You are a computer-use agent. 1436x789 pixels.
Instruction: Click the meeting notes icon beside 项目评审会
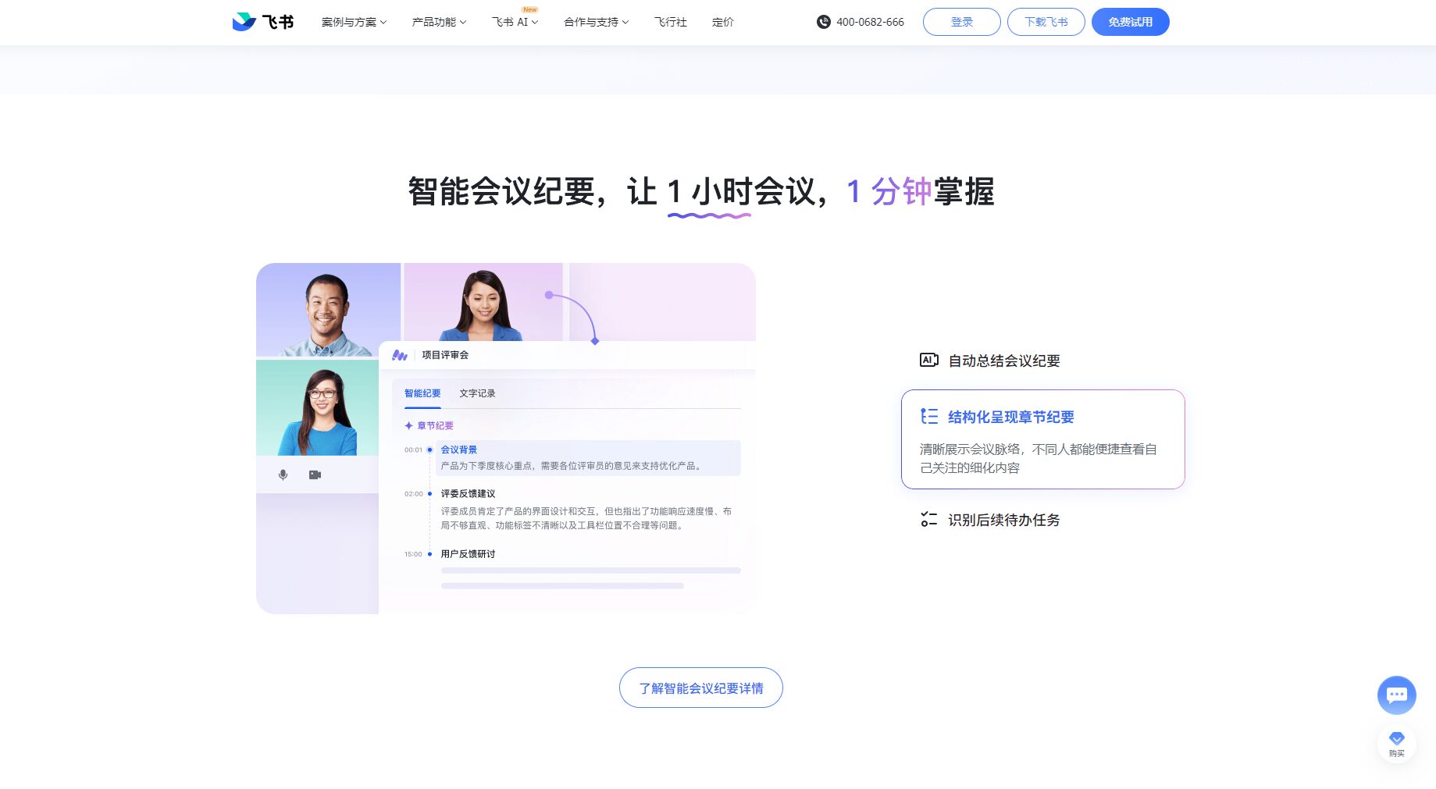[x=401, y=354]
